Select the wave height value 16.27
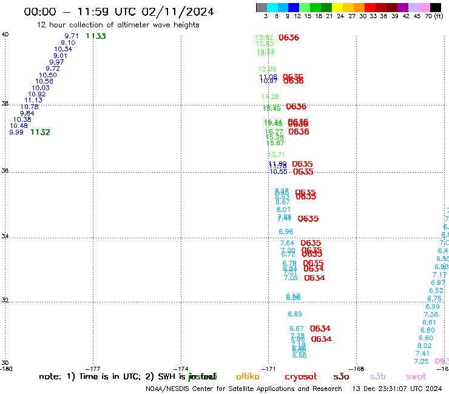 [274, 132]
